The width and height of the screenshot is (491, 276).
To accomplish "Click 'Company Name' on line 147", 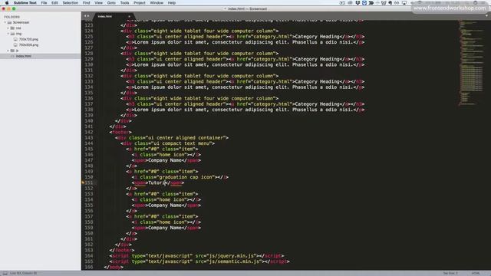I will tap(165, 160).
